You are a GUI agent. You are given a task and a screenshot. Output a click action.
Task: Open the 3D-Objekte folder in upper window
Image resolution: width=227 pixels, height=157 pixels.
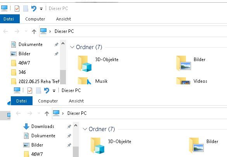tap(98, 63)
